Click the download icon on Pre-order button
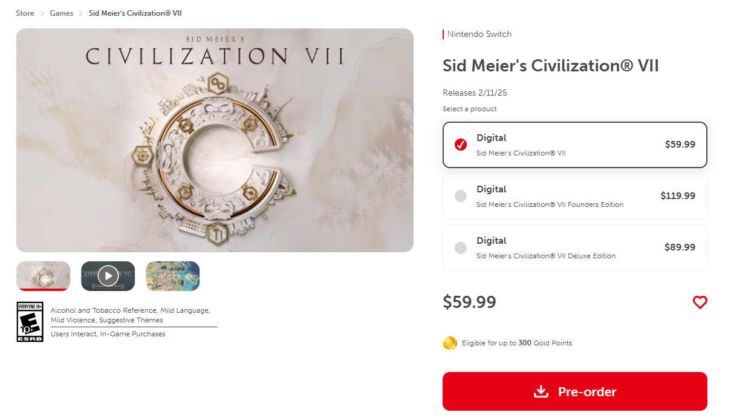Screen dimensions: 731x418 [x=541, y=392]
